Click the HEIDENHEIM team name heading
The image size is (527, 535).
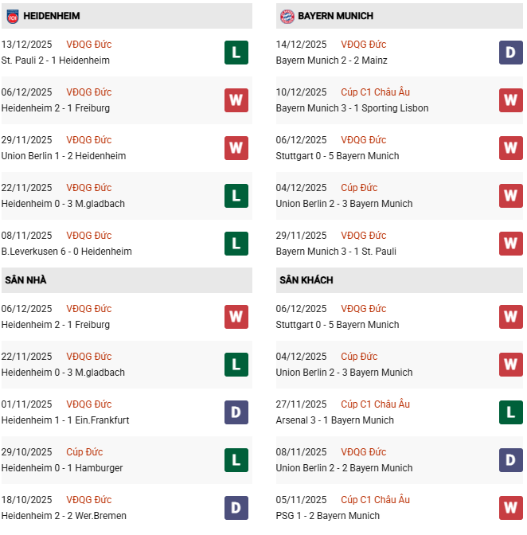[52, 16]
